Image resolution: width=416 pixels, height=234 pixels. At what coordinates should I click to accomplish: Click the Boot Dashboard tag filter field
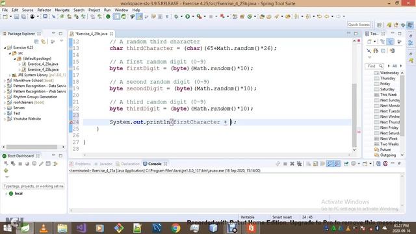pos(33,187)
